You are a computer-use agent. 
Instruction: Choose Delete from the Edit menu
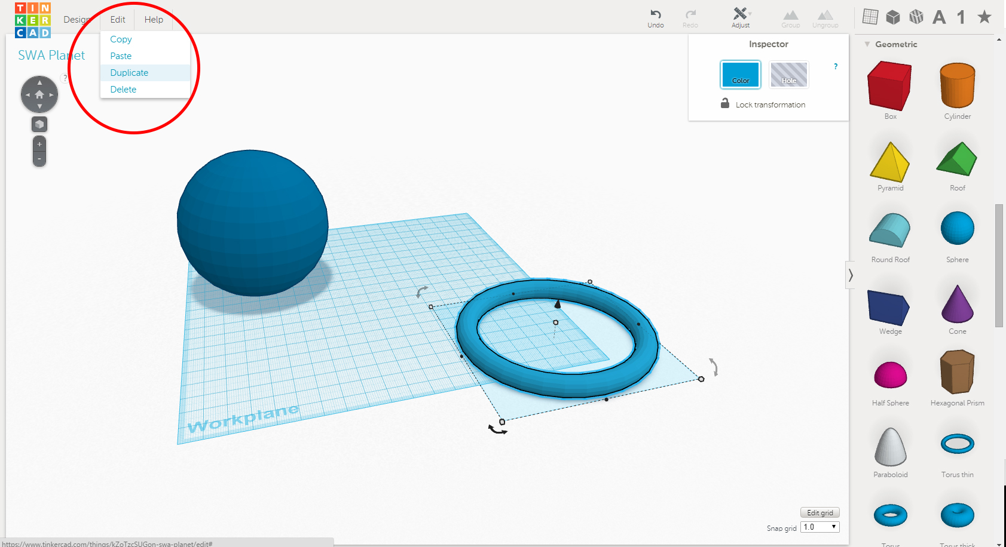(145, 90)
